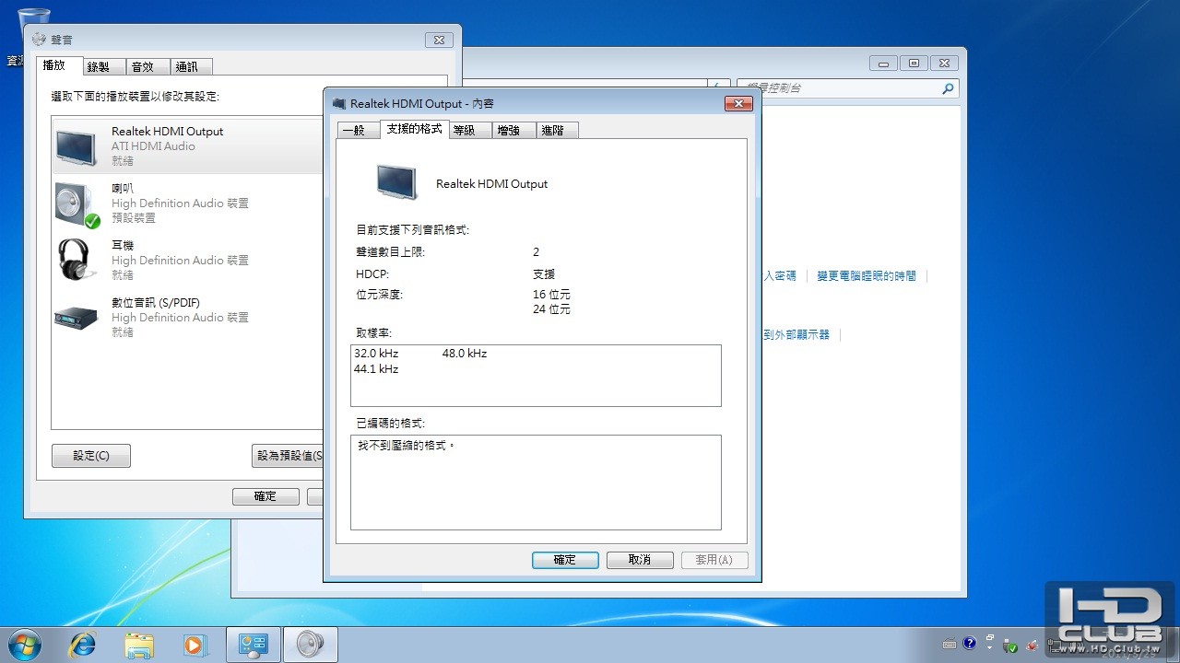Click the safely remove hardware tray icon
The height and width of the screenshot is (663, 1180).
click(x=1010, y=646)
